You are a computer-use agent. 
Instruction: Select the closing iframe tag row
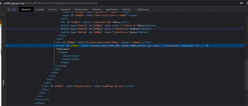coord(61,66)
